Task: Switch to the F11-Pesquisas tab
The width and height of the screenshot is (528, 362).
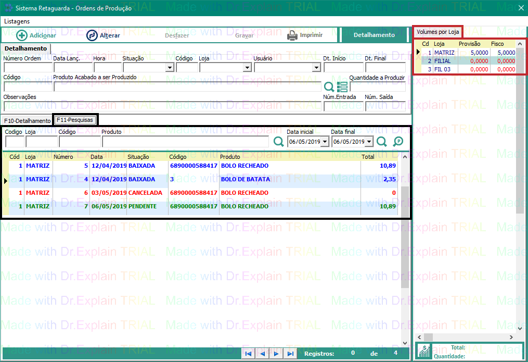Action: tap(75, 120)
